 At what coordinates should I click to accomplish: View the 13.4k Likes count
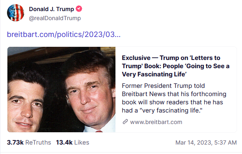[73, 143]
